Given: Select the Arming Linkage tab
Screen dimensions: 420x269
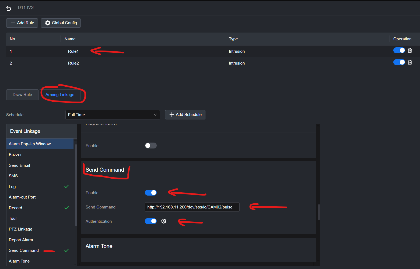Looking at the screenshot, I should [x=60, y=95].
